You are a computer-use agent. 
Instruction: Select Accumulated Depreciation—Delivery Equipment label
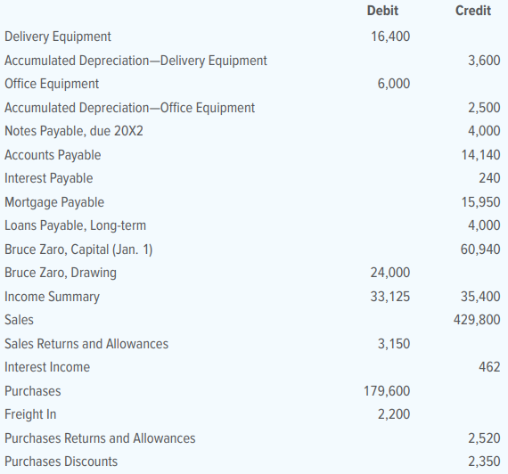coord(135,61)
